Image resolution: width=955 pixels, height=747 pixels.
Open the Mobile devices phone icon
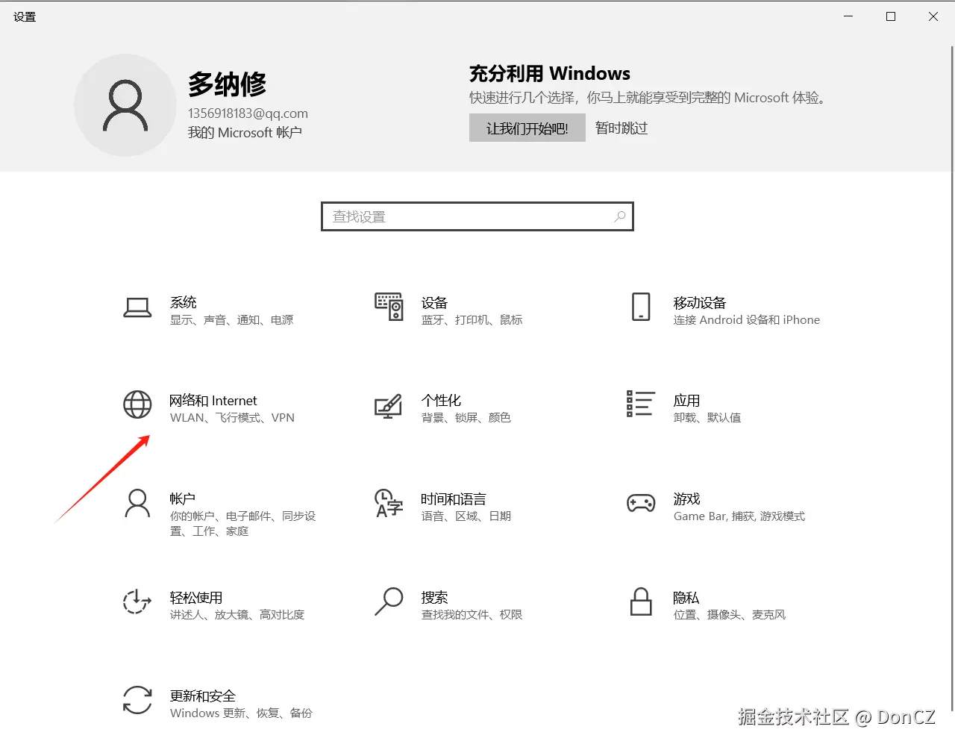coord(641,307)
